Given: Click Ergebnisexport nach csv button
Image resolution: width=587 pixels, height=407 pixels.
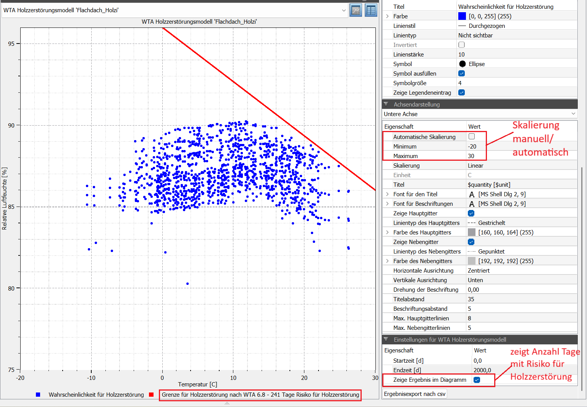Looking at the screenshot, I should click(x=414, y=394).
